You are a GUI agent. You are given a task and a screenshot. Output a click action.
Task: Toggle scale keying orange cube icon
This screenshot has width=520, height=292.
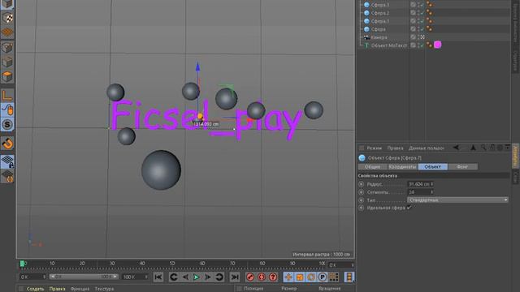coord(300,277)
